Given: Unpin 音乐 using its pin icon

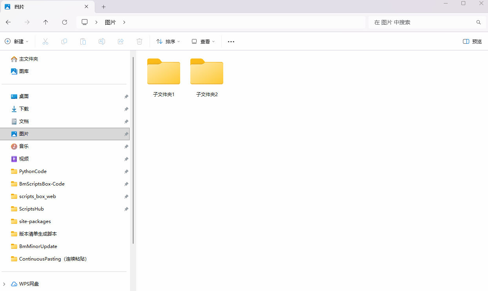Looking at the screenshot, I should coord(126,146).
